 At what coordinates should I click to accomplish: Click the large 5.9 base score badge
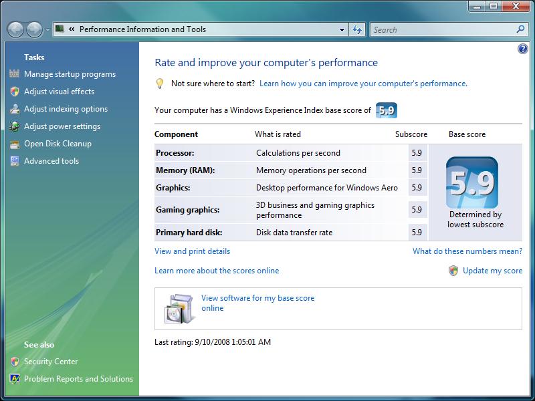pyautogui.click(x=472, y=182)
